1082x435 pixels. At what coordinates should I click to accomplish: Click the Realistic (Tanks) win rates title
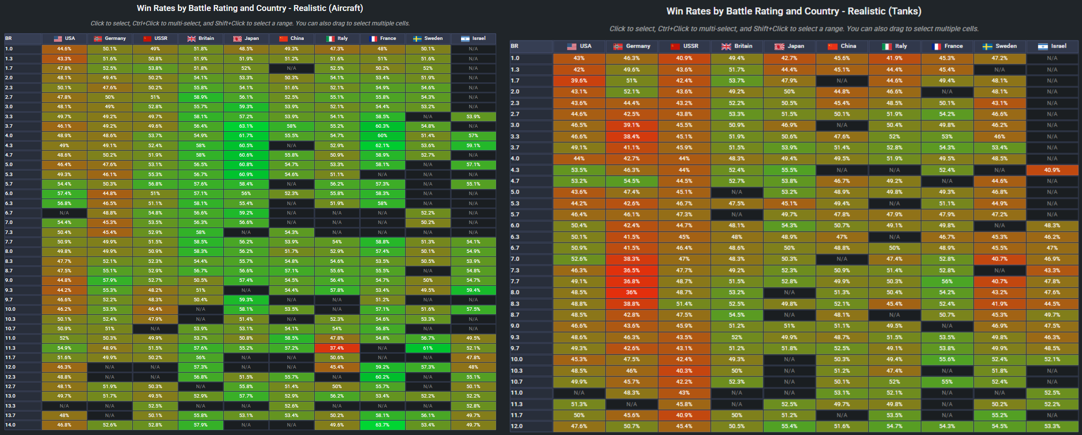pos(794,11)
